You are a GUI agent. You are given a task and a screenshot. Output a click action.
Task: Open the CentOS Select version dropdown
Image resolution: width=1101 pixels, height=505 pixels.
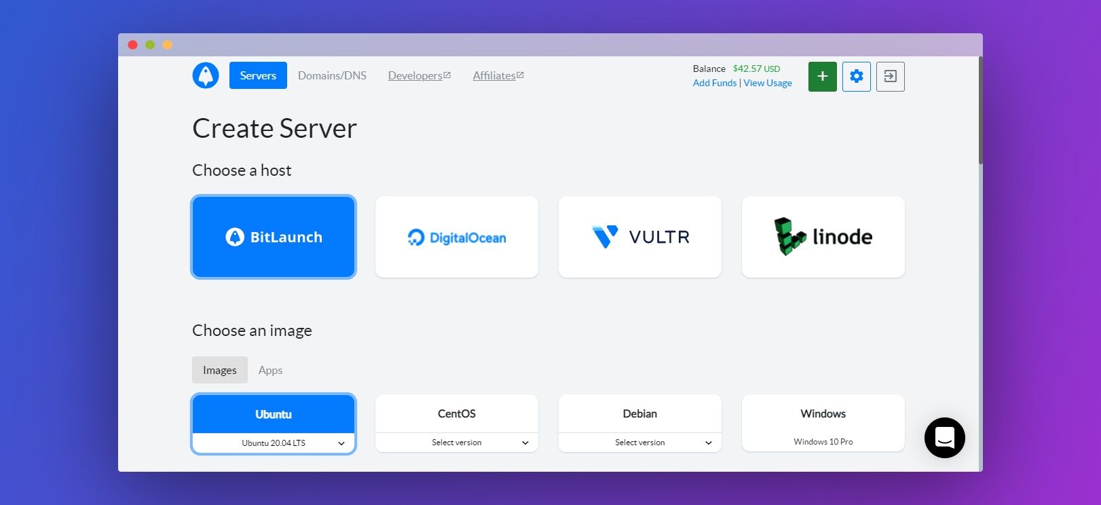(x=457, y=443)
